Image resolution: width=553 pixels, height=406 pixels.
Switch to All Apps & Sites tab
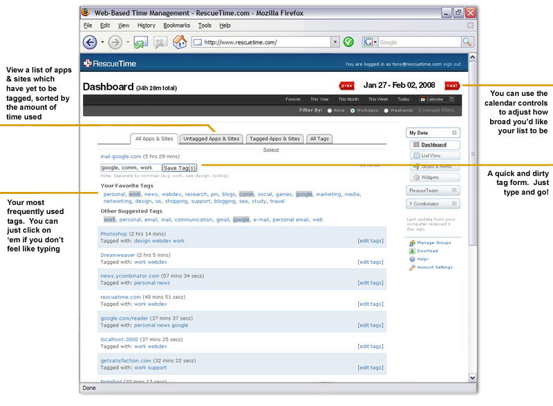(x=154, y=139)
